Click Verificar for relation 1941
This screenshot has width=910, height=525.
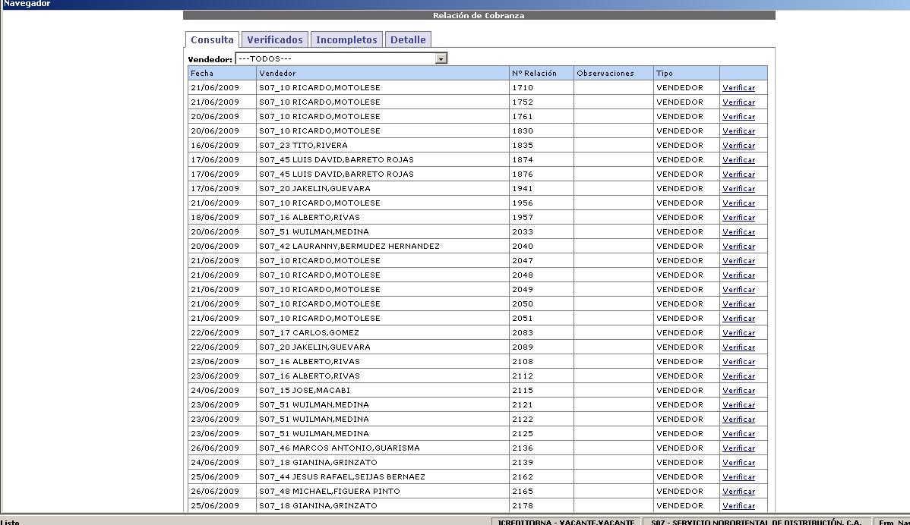(x=739, y=188)
